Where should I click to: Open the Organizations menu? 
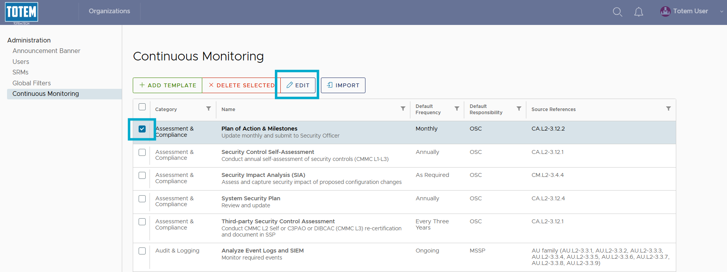coord(109,11)
